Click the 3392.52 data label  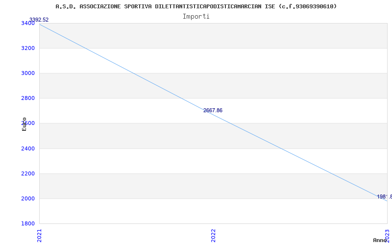39,20
